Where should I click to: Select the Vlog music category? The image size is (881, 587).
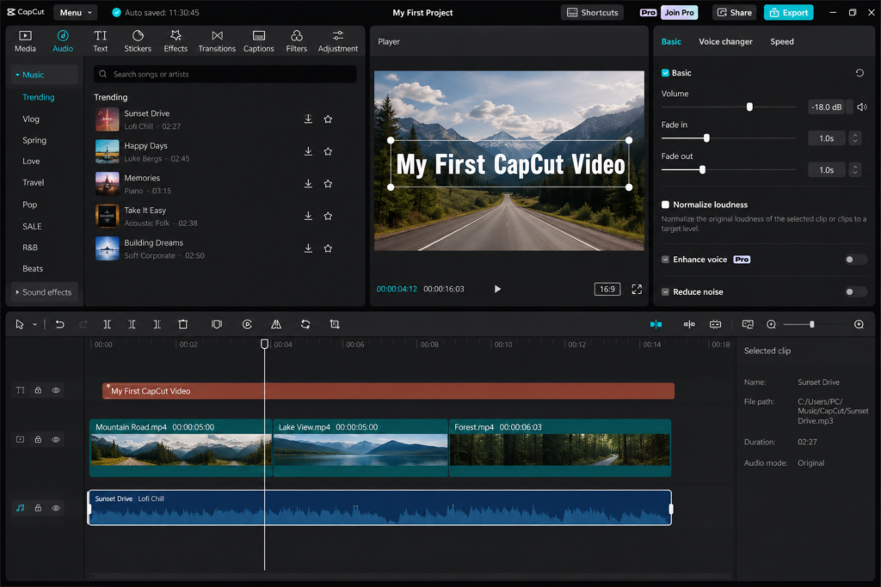point(31,119)
